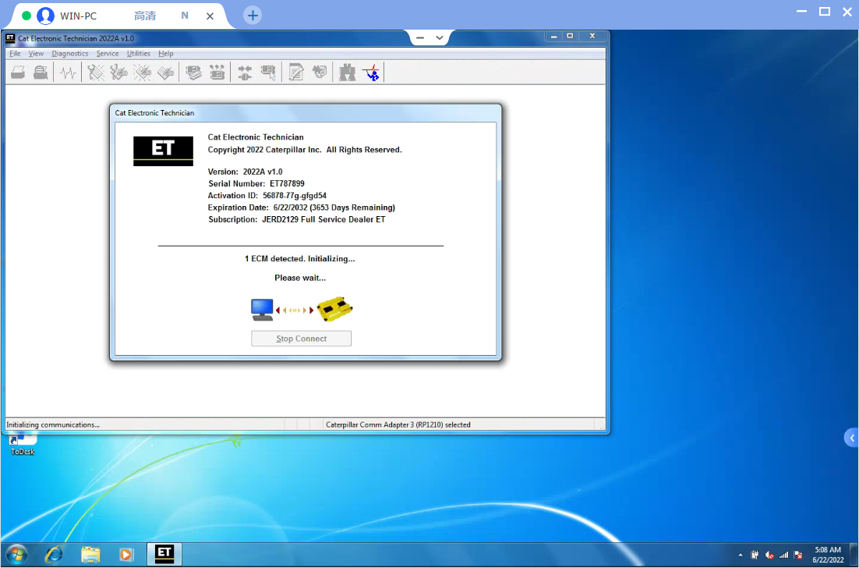Open the View menu
This screenshot has width=859, height=568.
click(x=36, y=54)
